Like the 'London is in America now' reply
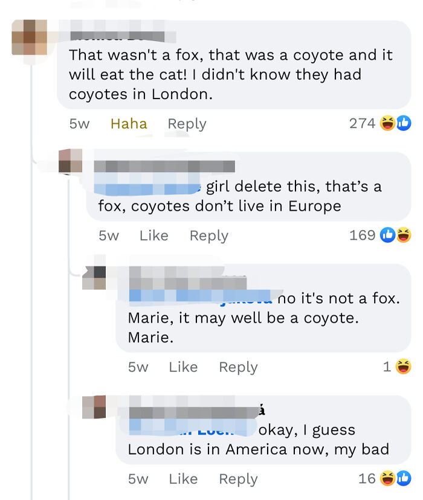Image resolution: width=423 pixels, height=500 pixels. pos(182,478)
